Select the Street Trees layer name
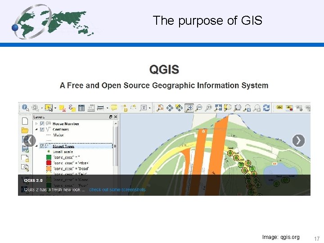Screen dimensions: 324x243 click(63, 146)
